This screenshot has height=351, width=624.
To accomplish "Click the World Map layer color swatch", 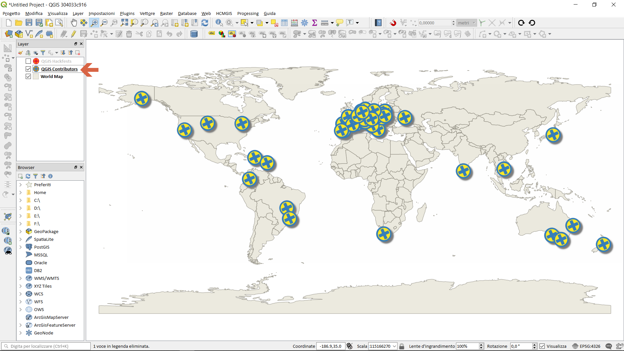I will [36, 76].
